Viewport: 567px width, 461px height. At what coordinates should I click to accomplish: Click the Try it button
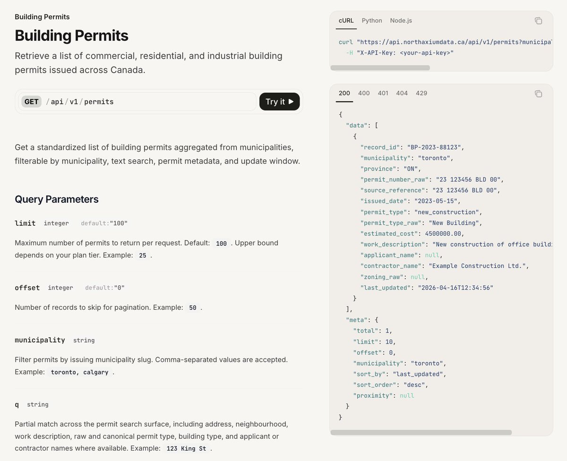tap(279, 102)
